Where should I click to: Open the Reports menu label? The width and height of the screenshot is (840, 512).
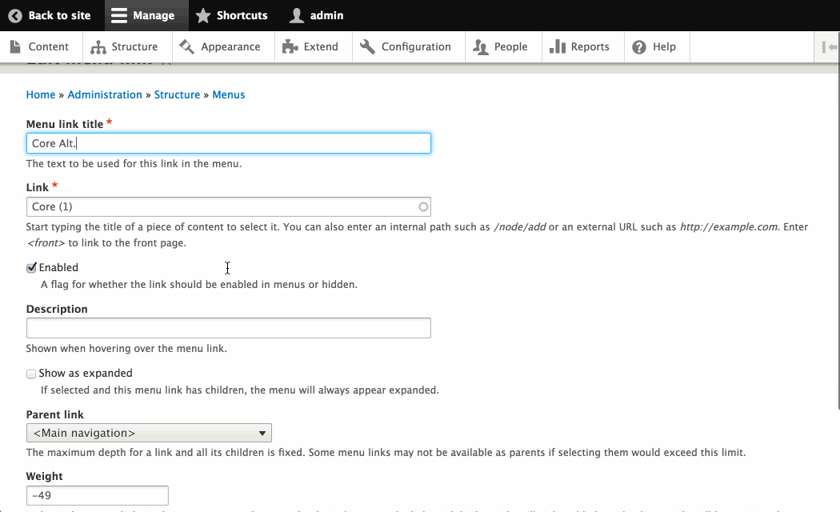590,46
